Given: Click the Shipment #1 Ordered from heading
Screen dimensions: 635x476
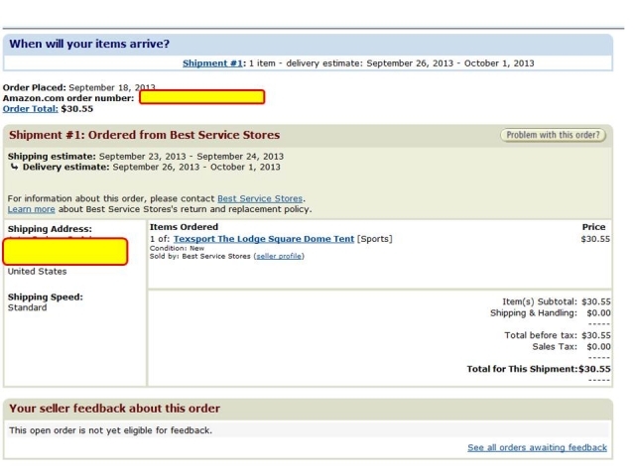Looking at the screenshot, I should [145, 135].
